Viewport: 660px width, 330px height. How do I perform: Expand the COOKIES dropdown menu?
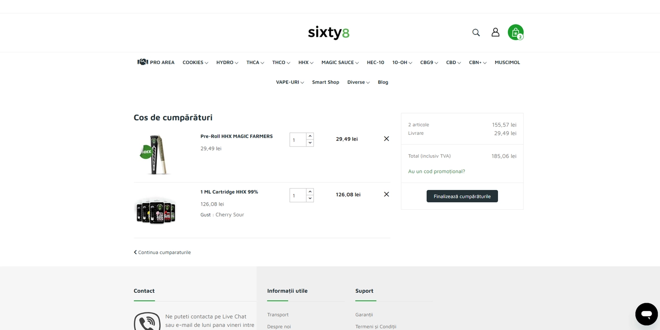pos(195,63)
